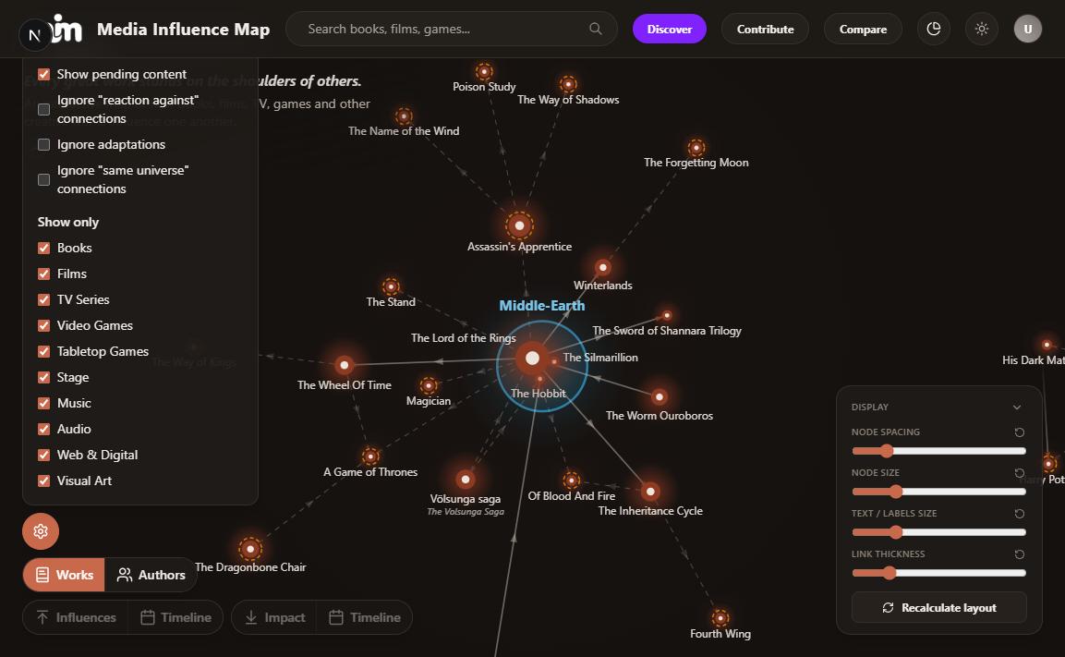The image size is (1065, 657).
Task: Switch to the Works tab
Action: coord(65,575)
